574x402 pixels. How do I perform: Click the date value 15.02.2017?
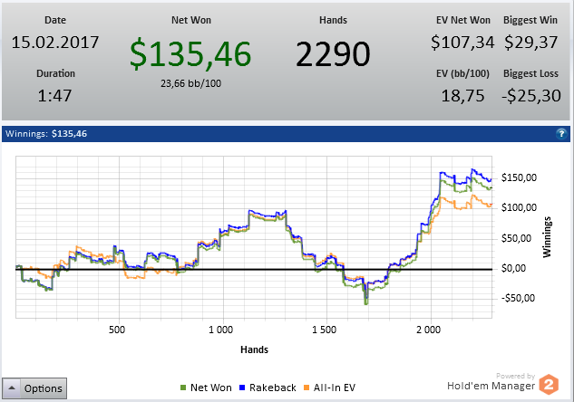click(55, 43)
